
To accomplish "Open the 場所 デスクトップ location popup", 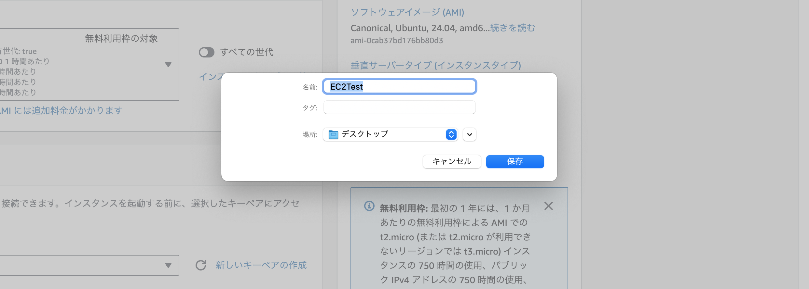I will pos(390,134).
